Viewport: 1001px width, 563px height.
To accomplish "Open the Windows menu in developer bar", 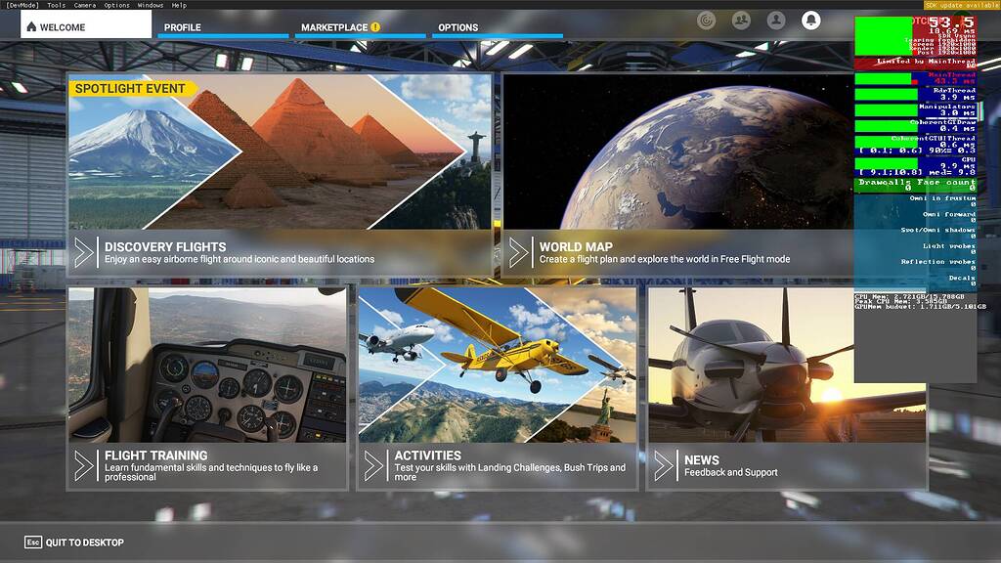I will 151,5.
